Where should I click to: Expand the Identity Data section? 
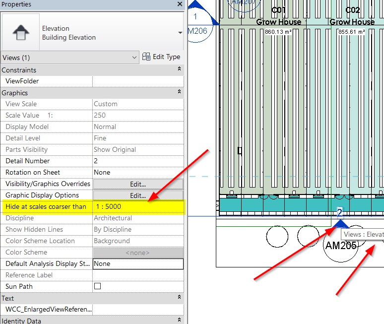(179, 321)
